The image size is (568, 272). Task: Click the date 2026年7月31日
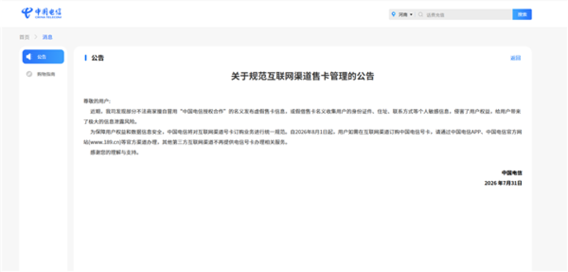click(x=503, y=183)
